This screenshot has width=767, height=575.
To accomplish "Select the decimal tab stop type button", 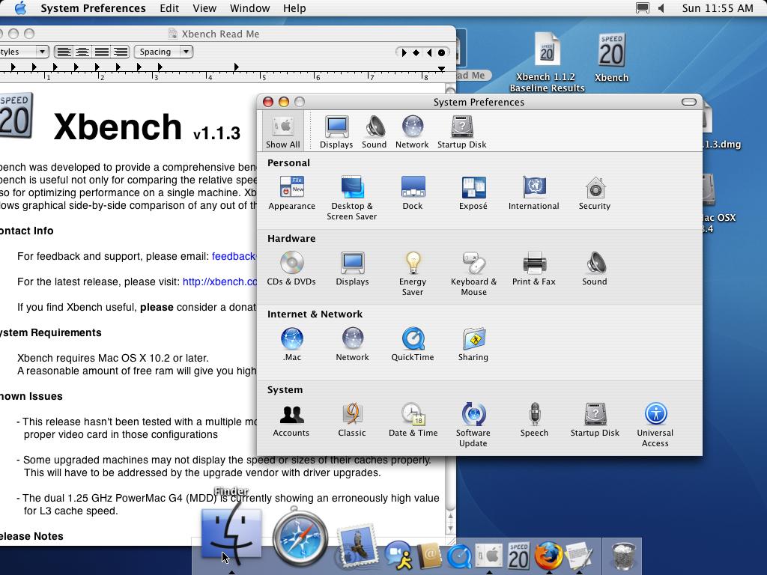I will (441, 52).
